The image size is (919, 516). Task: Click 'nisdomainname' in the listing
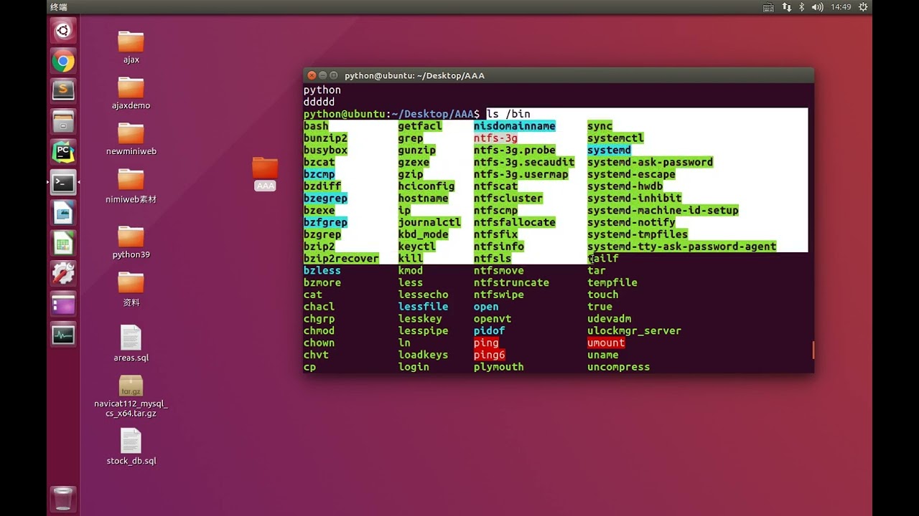(x=515, y=126)
